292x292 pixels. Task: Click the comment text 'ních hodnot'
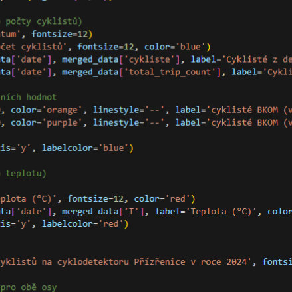(x=29, y=97)
